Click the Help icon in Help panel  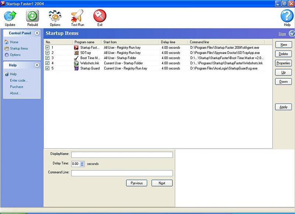[x=7, y=74]
